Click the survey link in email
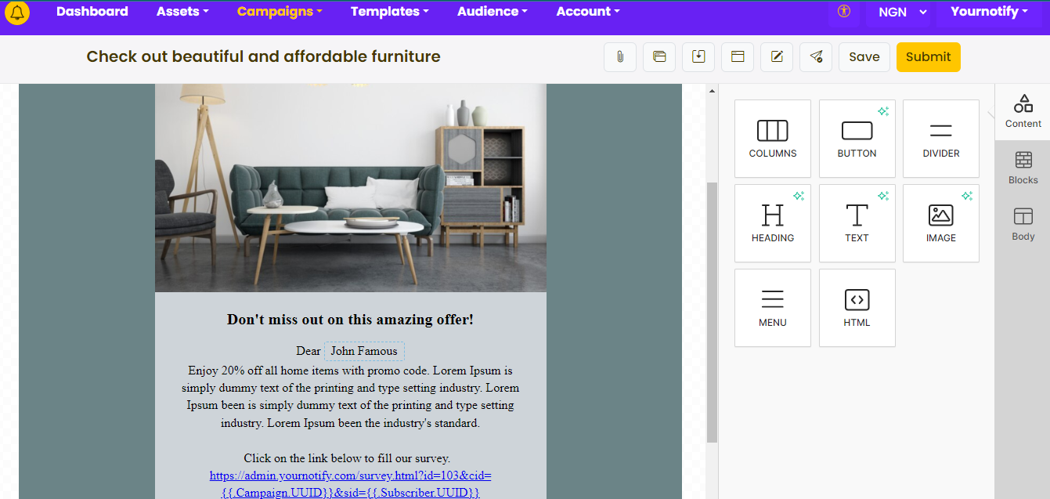Screen dimensions: 1050x499 [x=350, y=484]
